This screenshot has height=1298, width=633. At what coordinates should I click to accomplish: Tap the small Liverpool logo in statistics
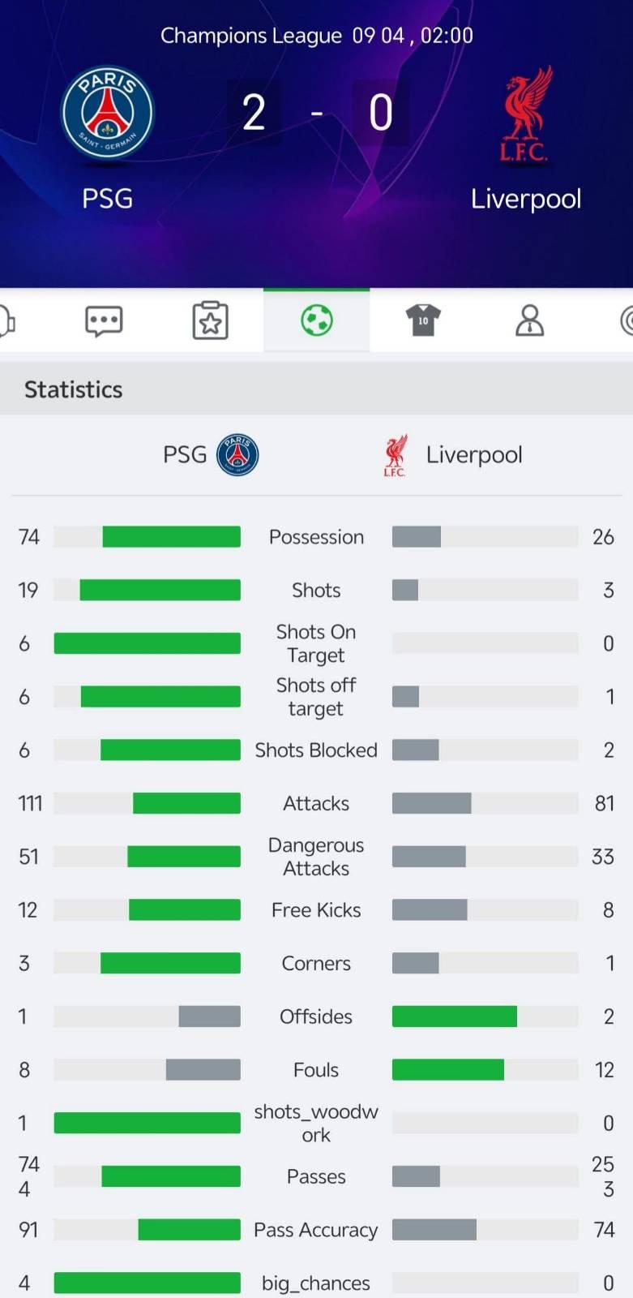[x=396, y=455]
